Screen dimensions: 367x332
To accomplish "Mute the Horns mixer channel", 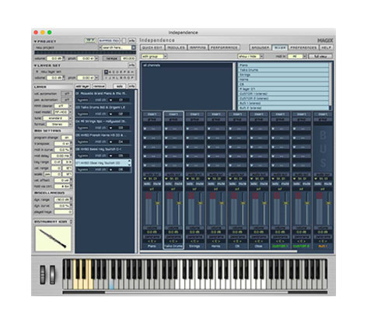I will pyautogui.click(x=221, y=183).
